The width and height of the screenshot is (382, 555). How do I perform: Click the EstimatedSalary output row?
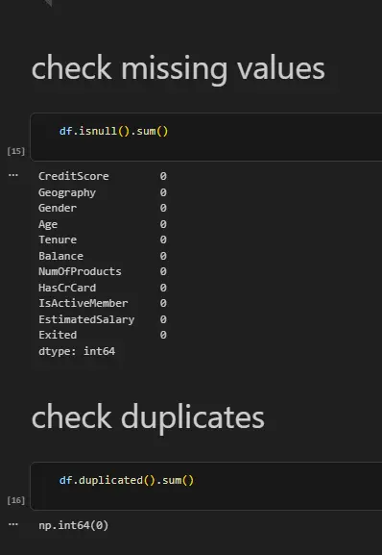pyautogui.click(x=103, y=319)
